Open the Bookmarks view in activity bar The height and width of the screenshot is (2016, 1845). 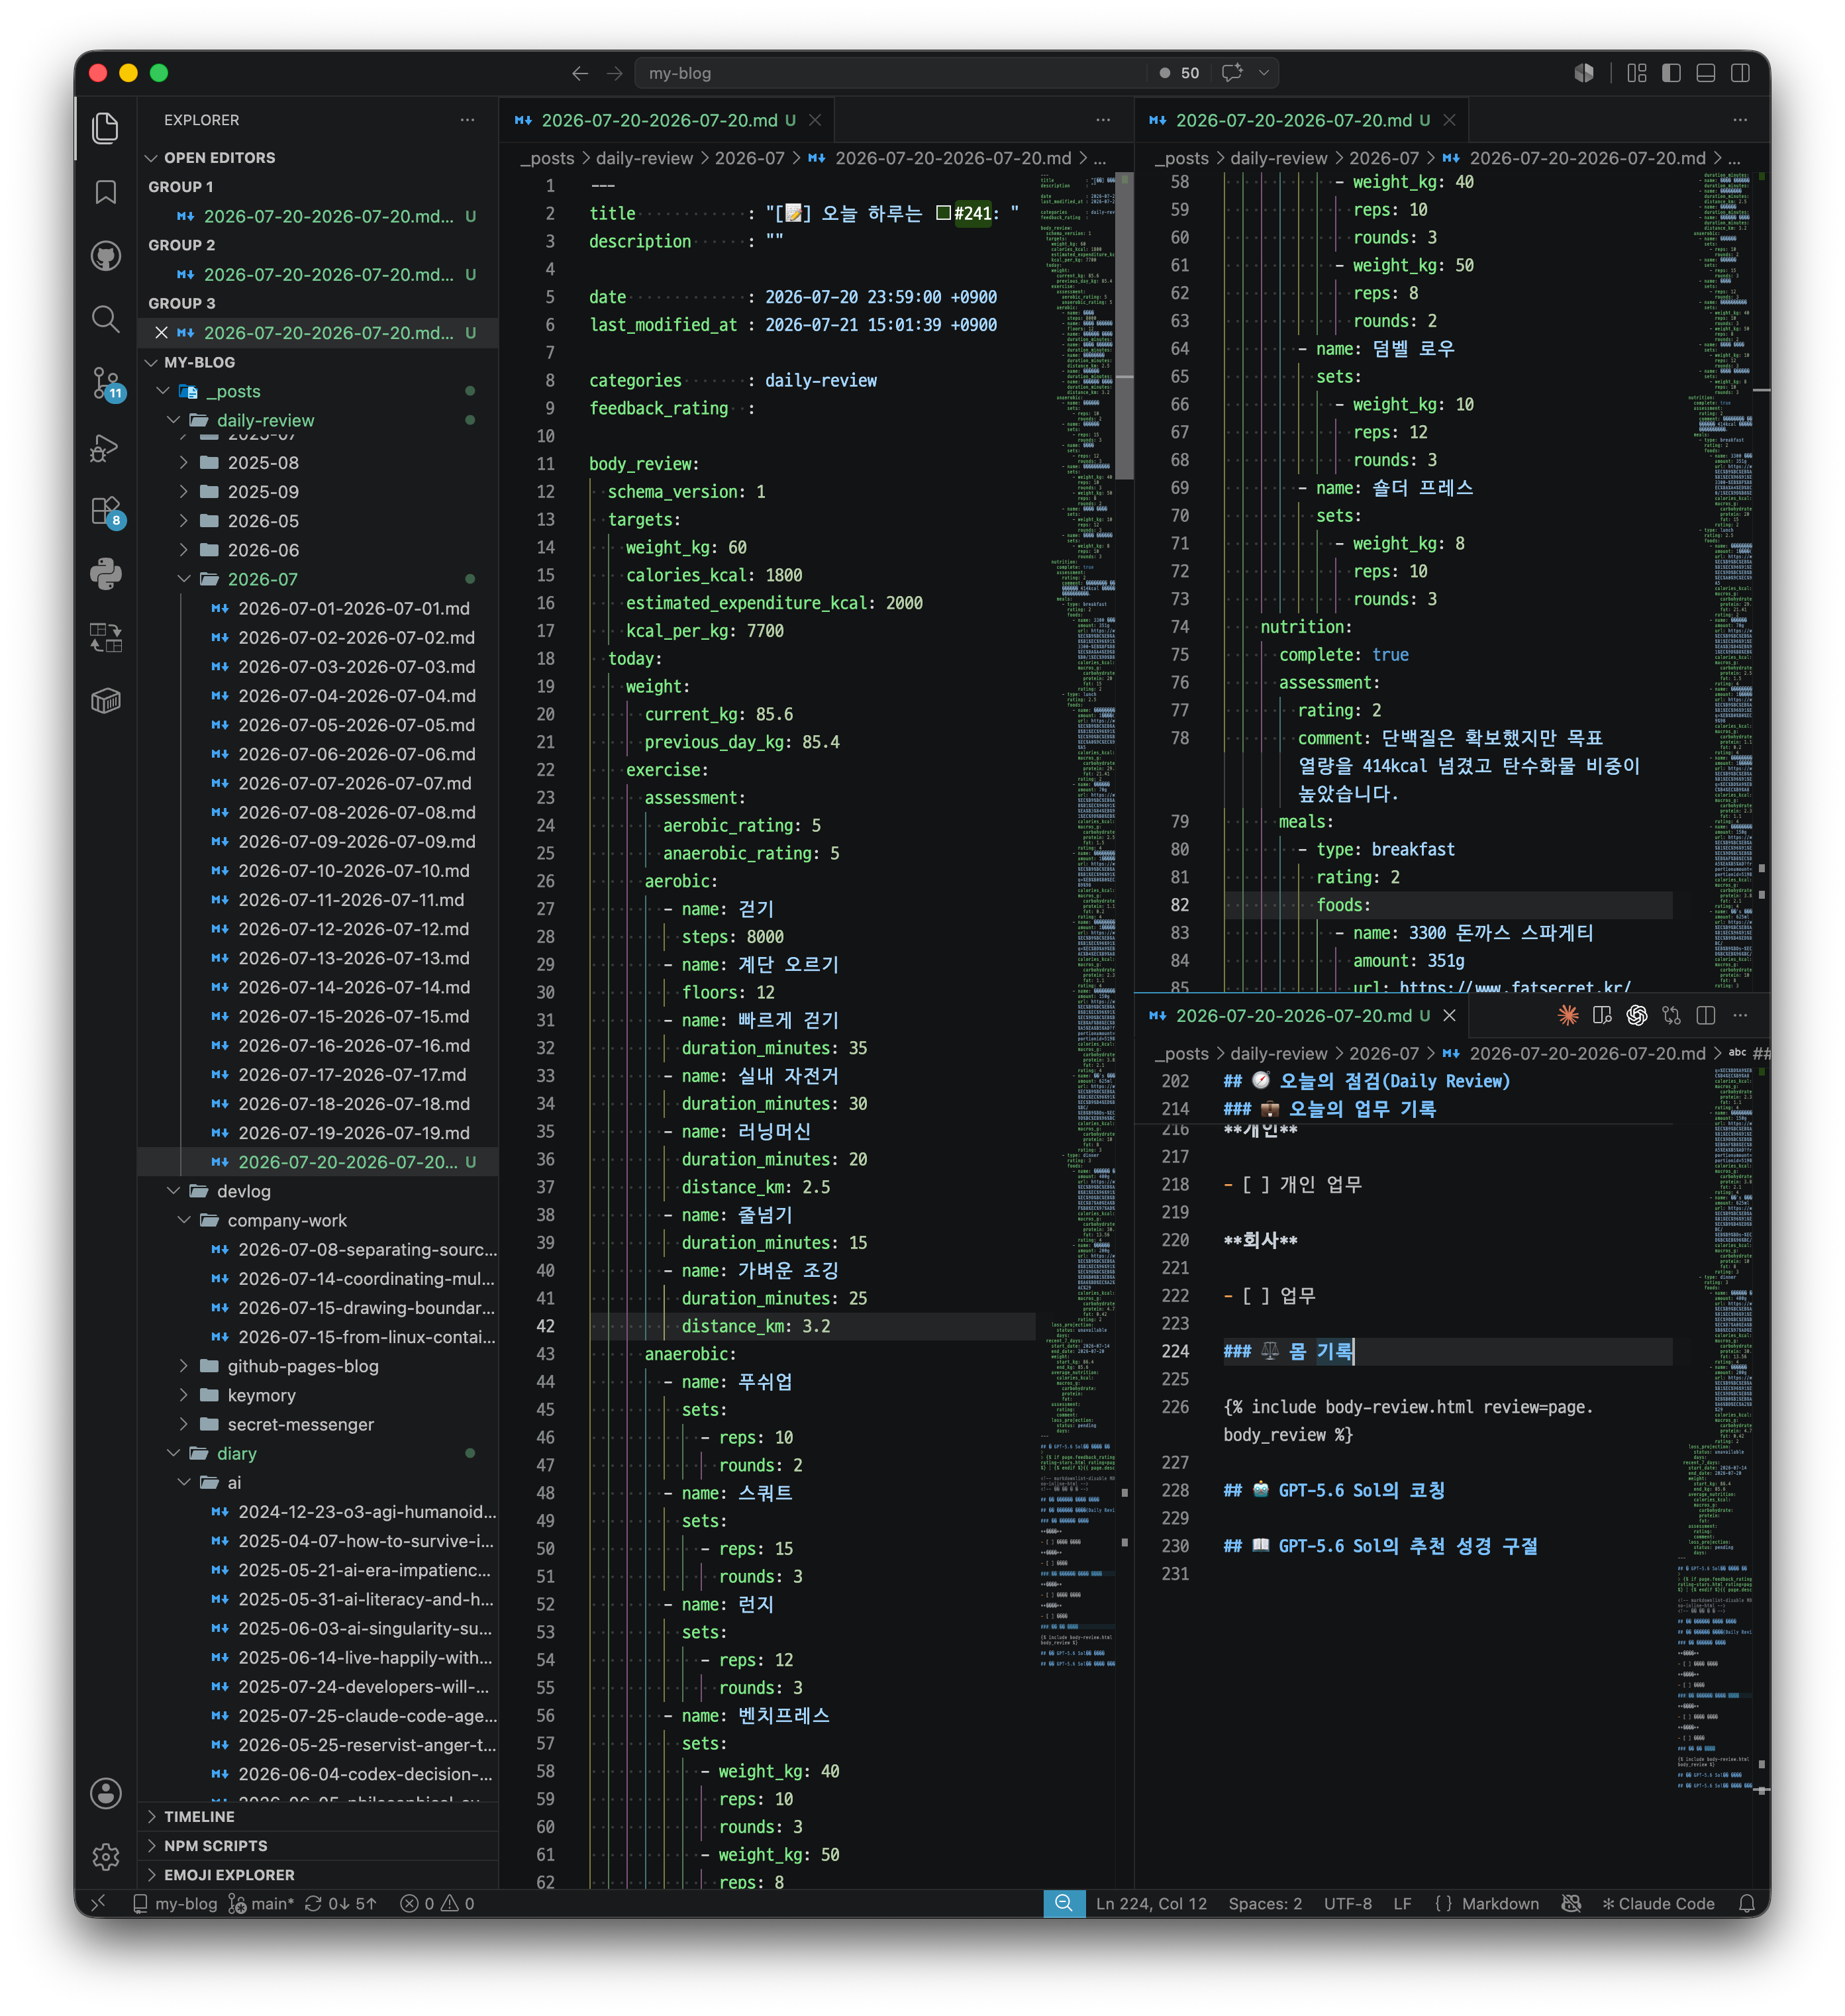(x=105, y=192)
